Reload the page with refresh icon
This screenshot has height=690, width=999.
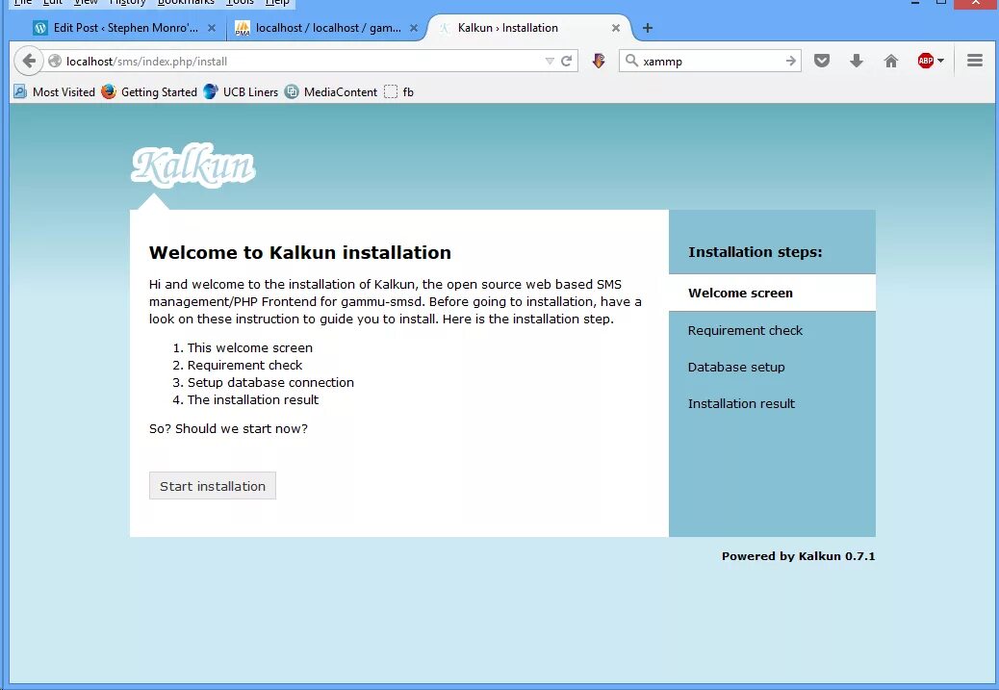(567, 62)
